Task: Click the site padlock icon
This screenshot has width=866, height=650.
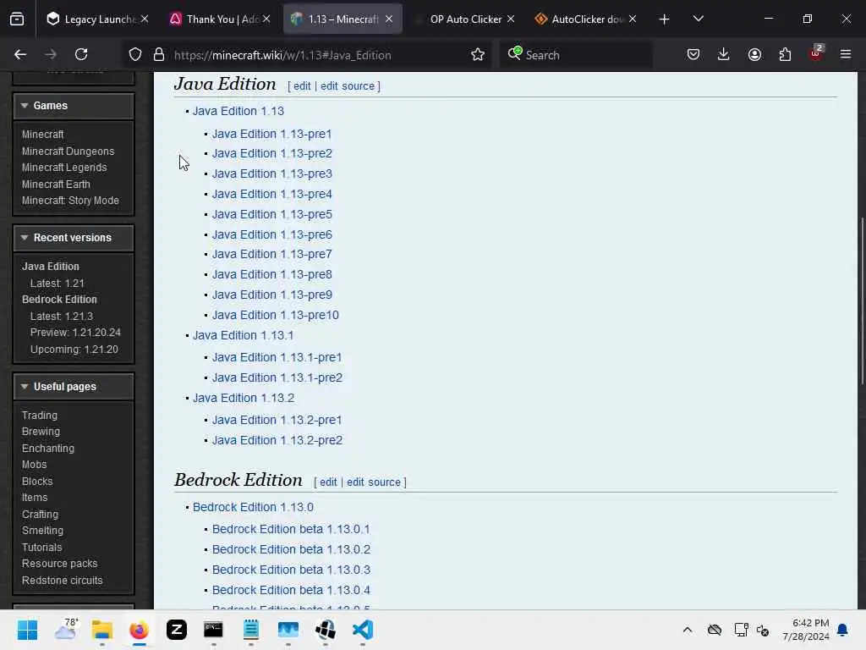Action: click(x=159, y=55)
